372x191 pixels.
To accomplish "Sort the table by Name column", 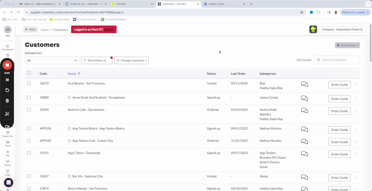I will tap(74, 73).
